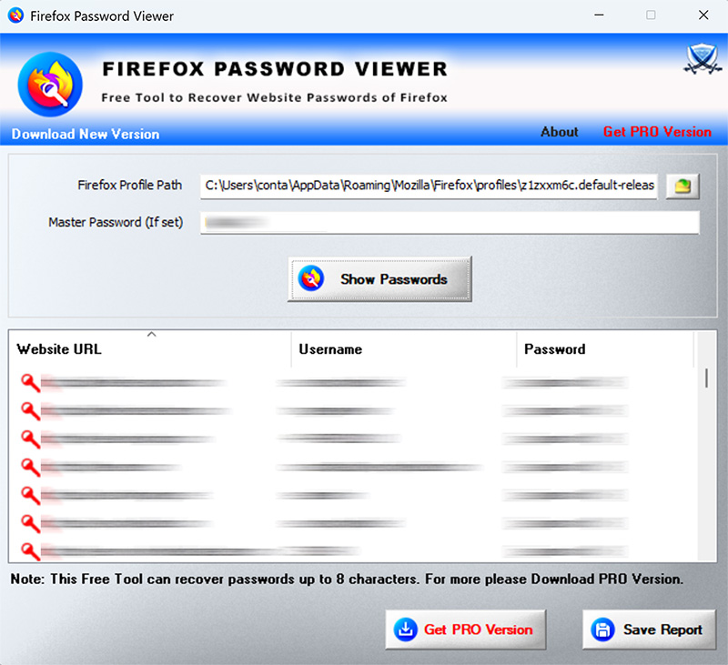The image size is (728, 665).
Task: Focus the Master Password input field
Action: [450, 223]
